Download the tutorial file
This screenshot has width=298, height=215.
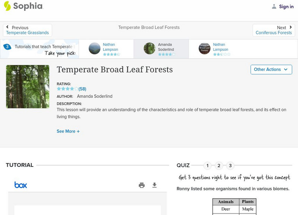click(x=155, y=185)
